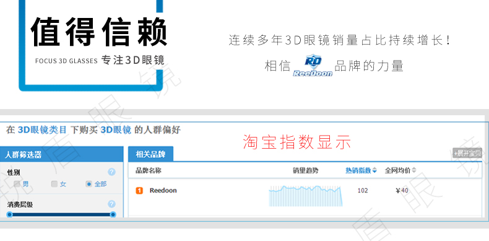Click the 销量趋势 column header

306,170
